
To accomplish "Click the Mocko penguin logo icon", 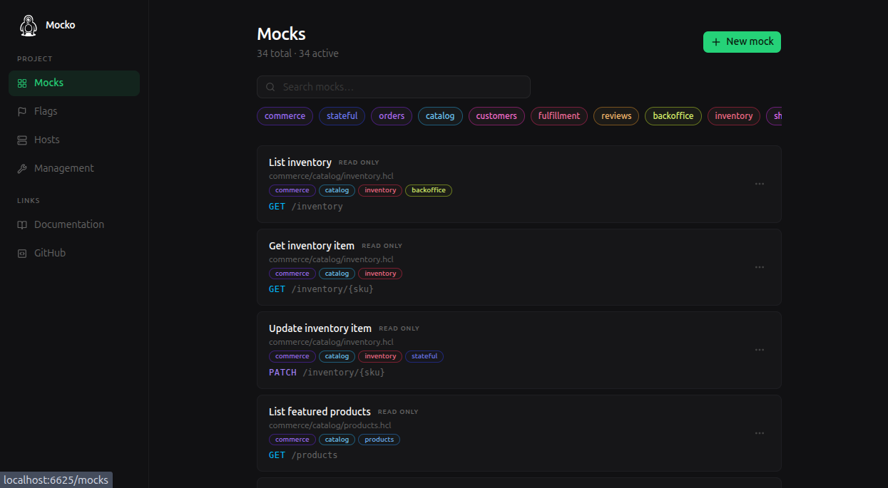I will 28,25.
